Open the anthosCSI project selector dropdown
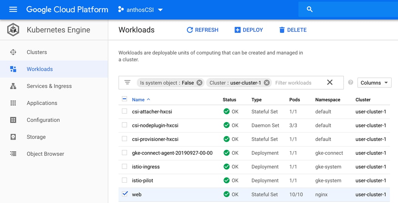This screenshot has height=203, width=398. (140, 9)
